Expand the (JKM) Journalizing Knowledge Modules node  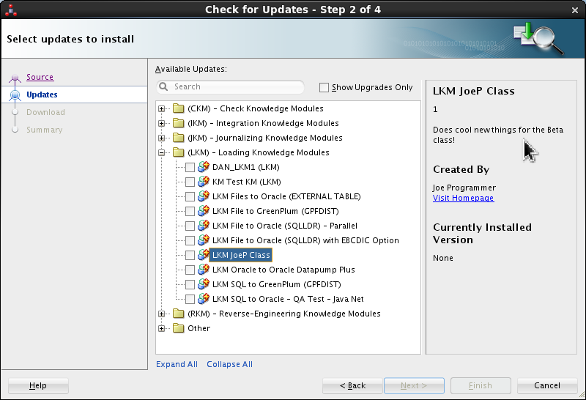click(161, 138)
